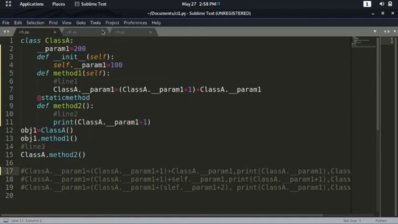
Task: Open the tab dropdown of the right pane
Action: 394,32
